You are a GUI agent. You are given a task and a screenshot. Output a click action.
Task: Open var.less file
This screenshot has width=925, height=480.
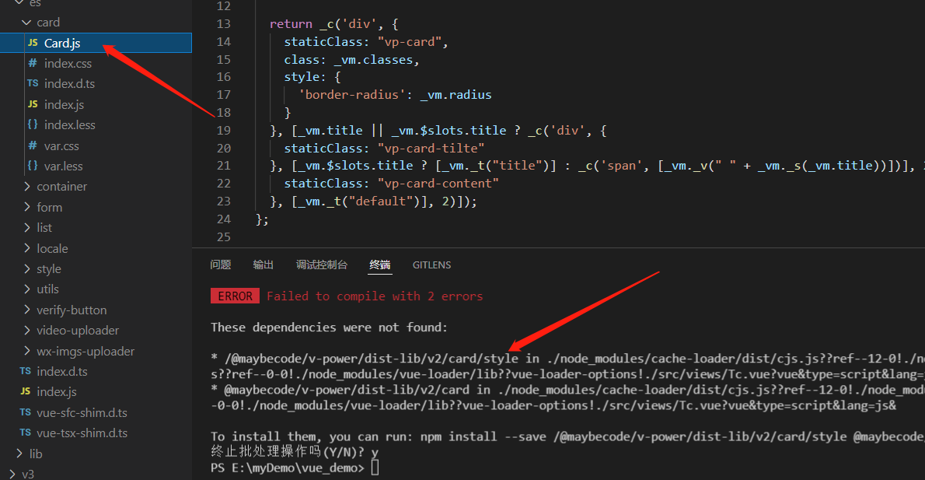point(63,166)
